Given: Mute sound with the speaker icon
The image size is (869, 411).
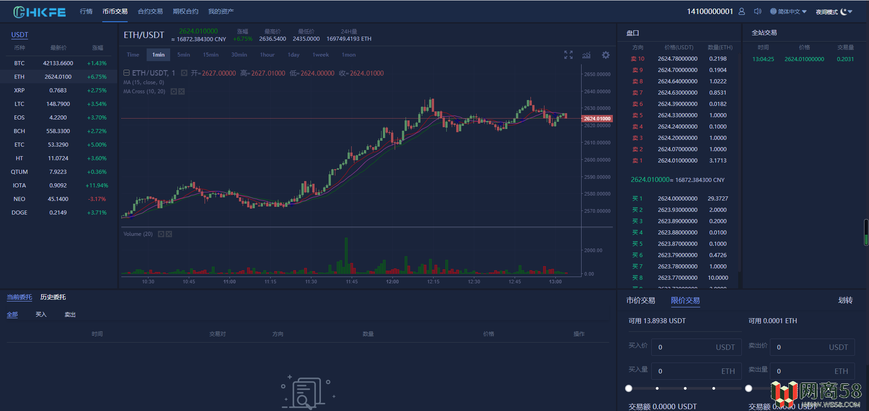Looking at the screenshot, I should coord(757,12).
